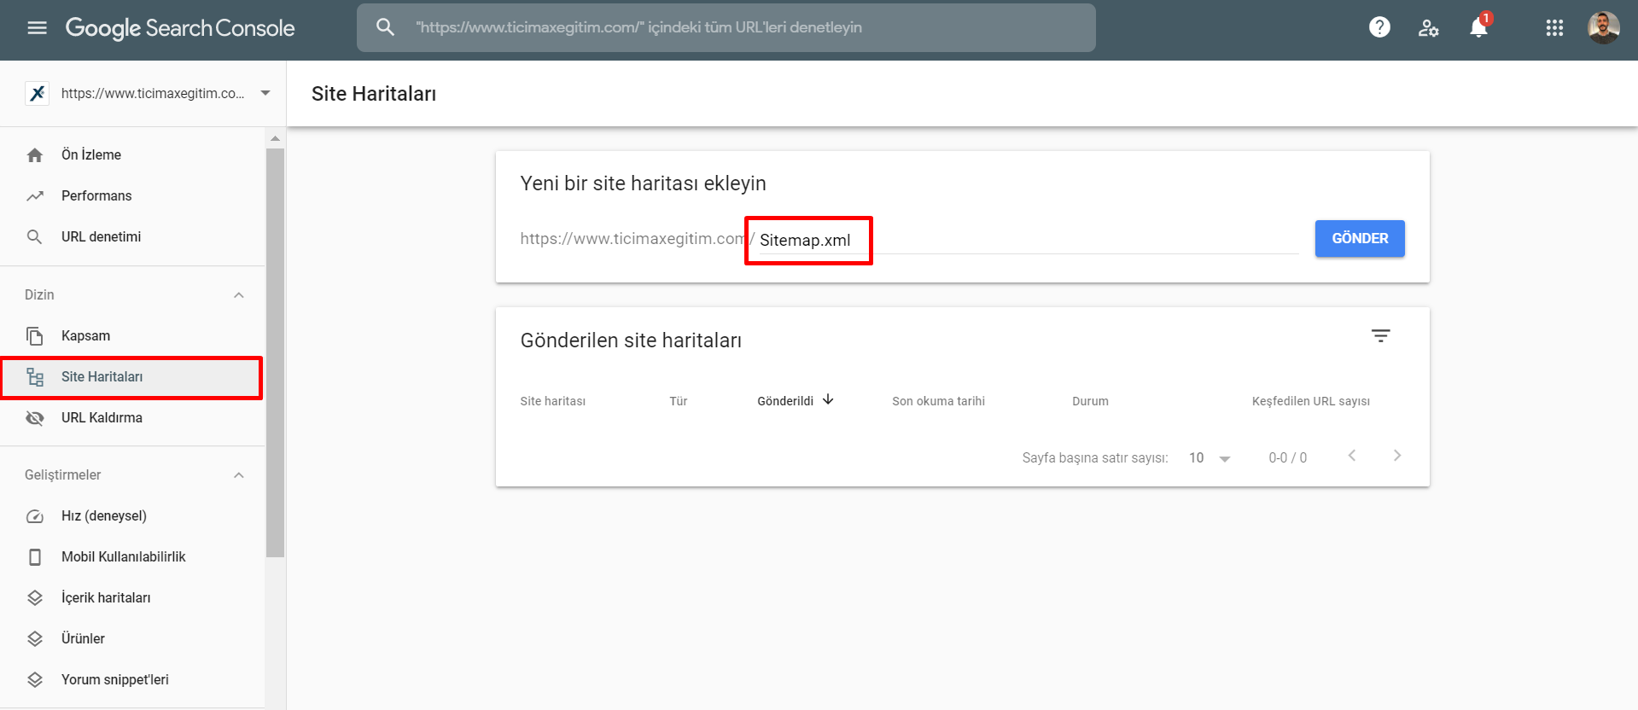1638x710 pixels.
Task: Click the Performans trend icon
Action: tap(35, 196)
